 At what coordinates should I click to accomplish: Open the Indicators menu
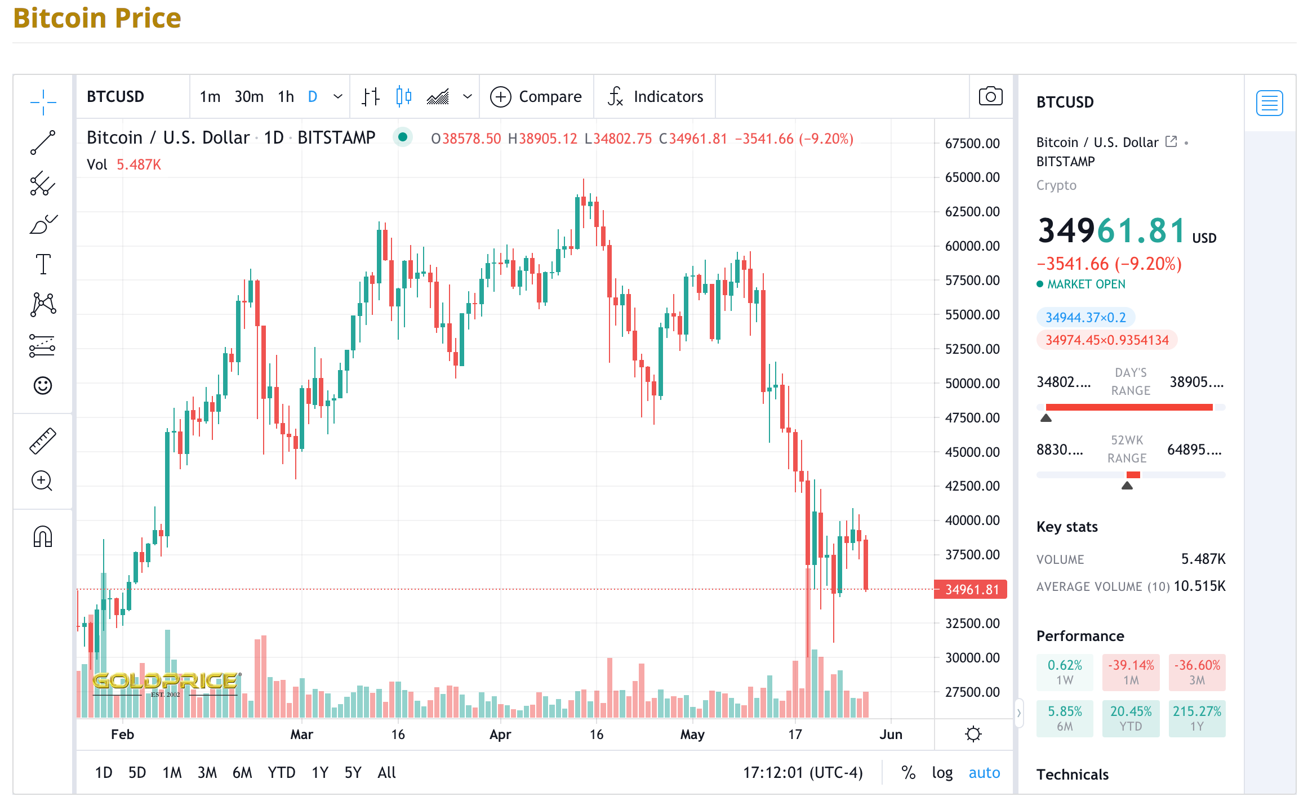[x=655, y=96]
